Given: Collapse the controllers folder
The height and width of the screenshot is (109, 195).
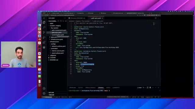Looking at the screenshot, I should click(x=54, y=48).
